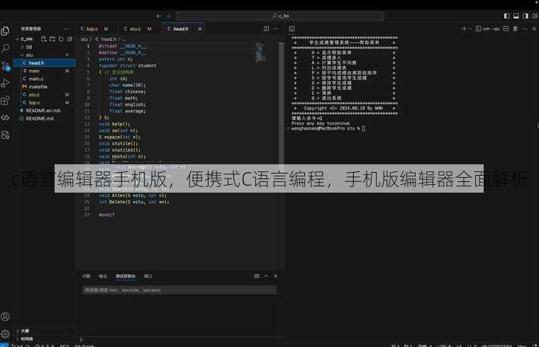Viewport: 539px width, 347px height.
Task: Click the Go Forward arrow in the title bar
Action: click(x=168, y=16)
